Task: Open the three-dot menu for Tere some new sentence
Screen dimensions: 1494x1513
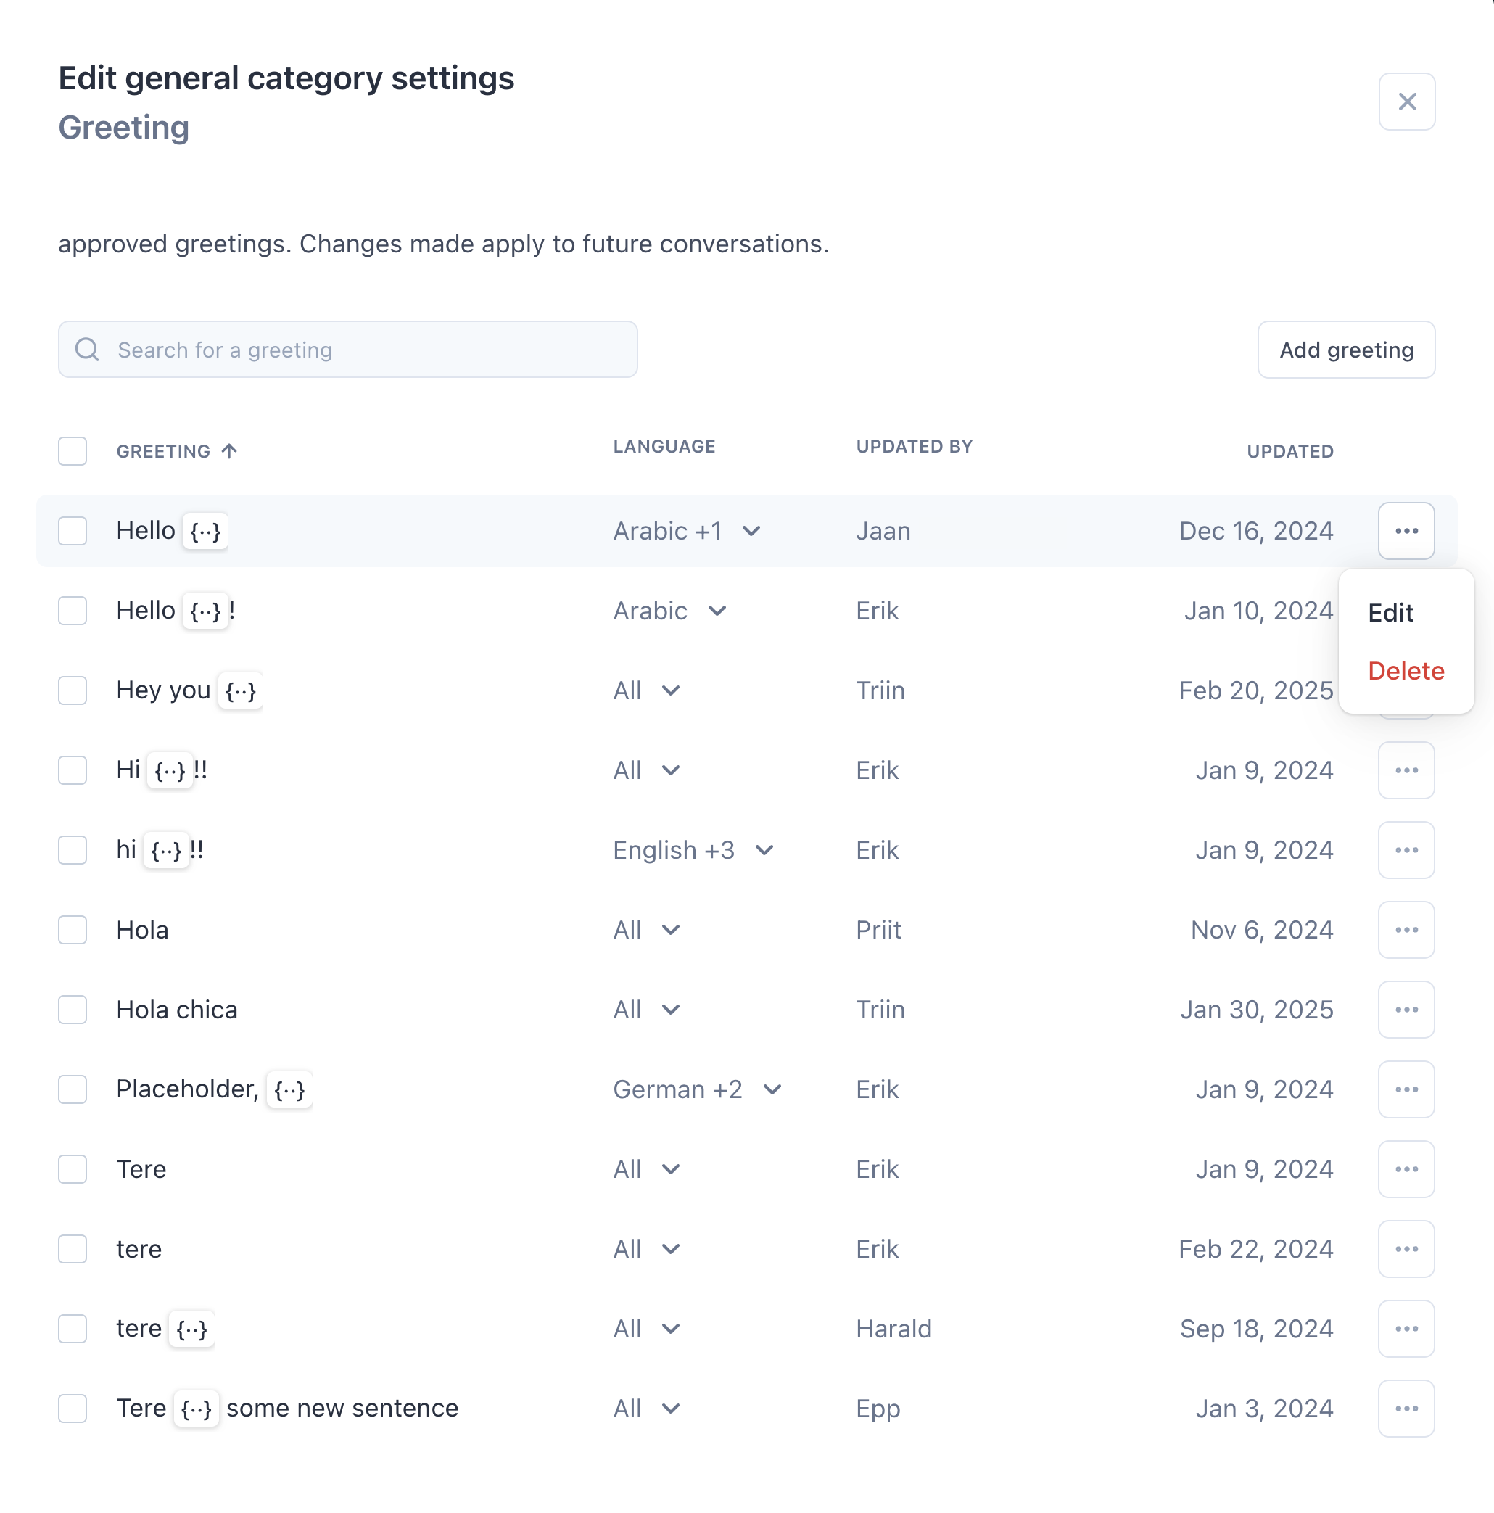Action: pos(1406,1408)
